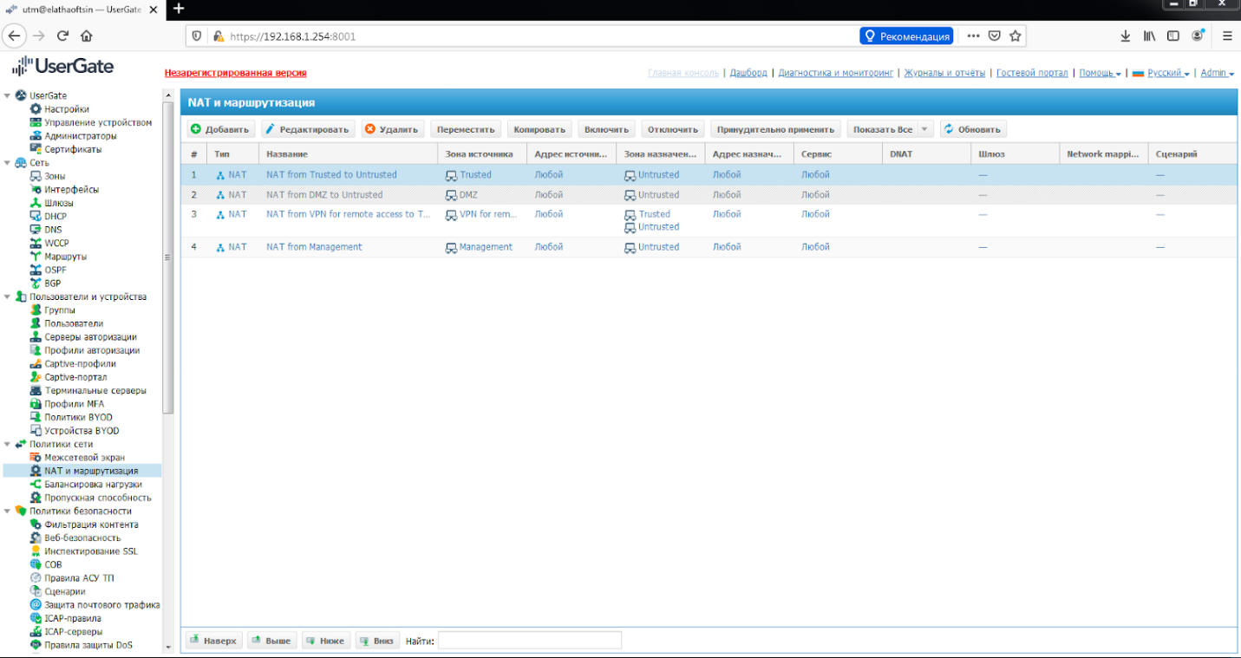Open the Показать Все dropdown arrow
The image size is (1241, 658).
coord(924,129)
